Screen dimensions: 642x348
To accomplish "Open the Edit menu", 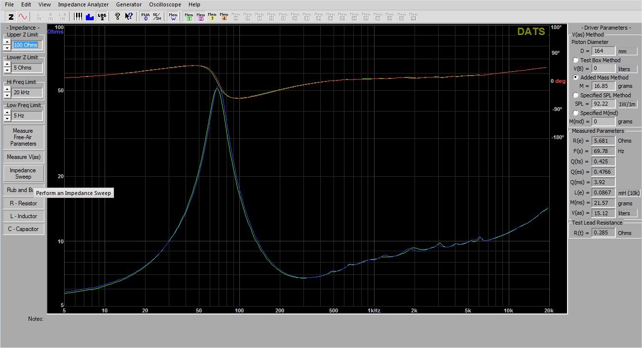I will pyautogui.click(x=26, y=4).
